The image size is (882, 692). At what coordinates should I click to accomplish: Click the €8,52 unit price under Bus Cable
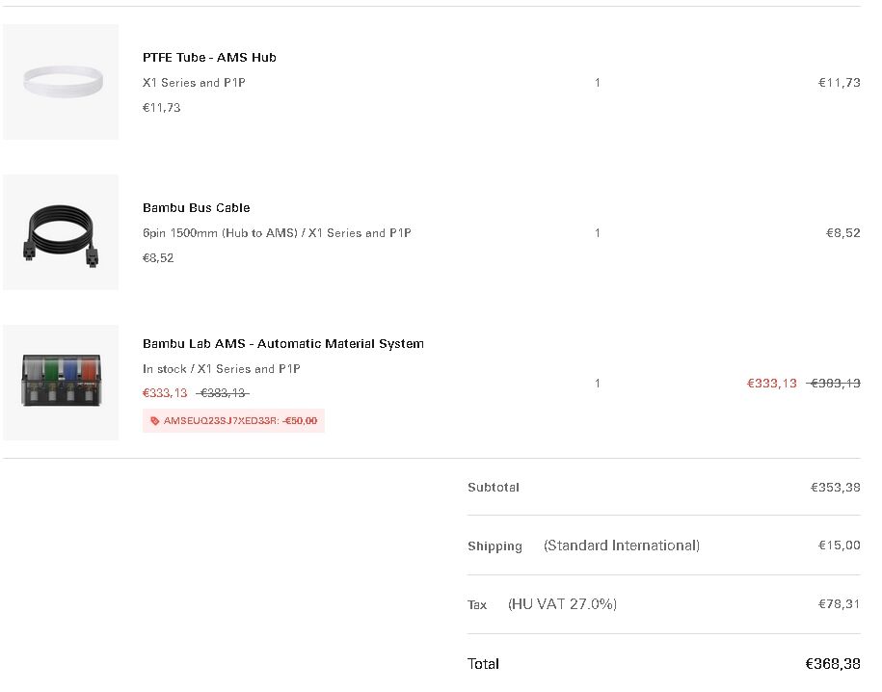point(158,257)
